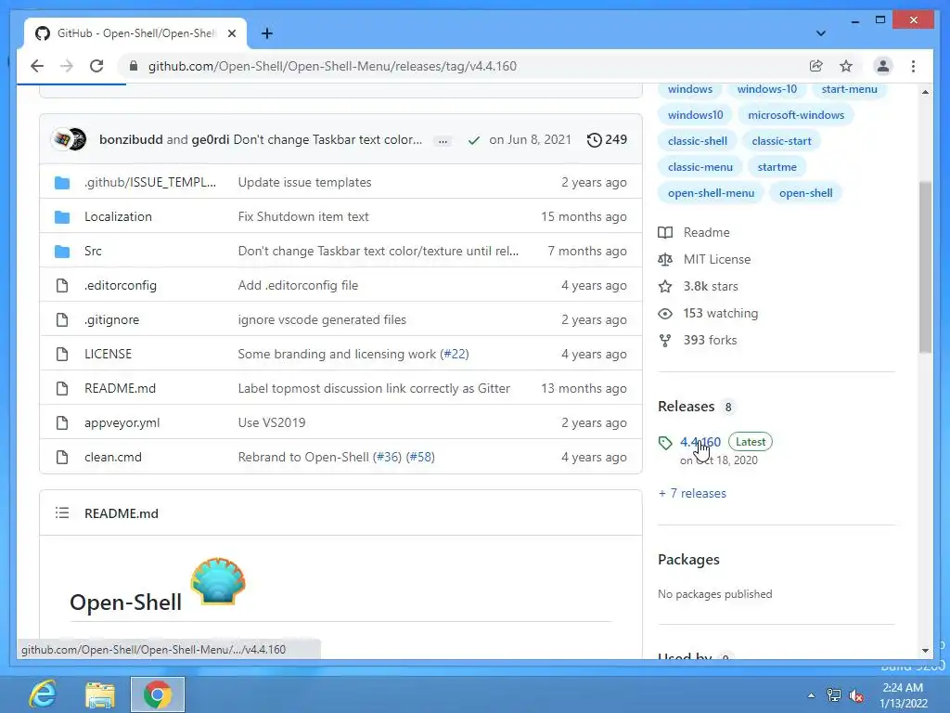Select the classic-shell topic tag
The height and width of the screenshot is (713, 950).
(x=698, y=141)
